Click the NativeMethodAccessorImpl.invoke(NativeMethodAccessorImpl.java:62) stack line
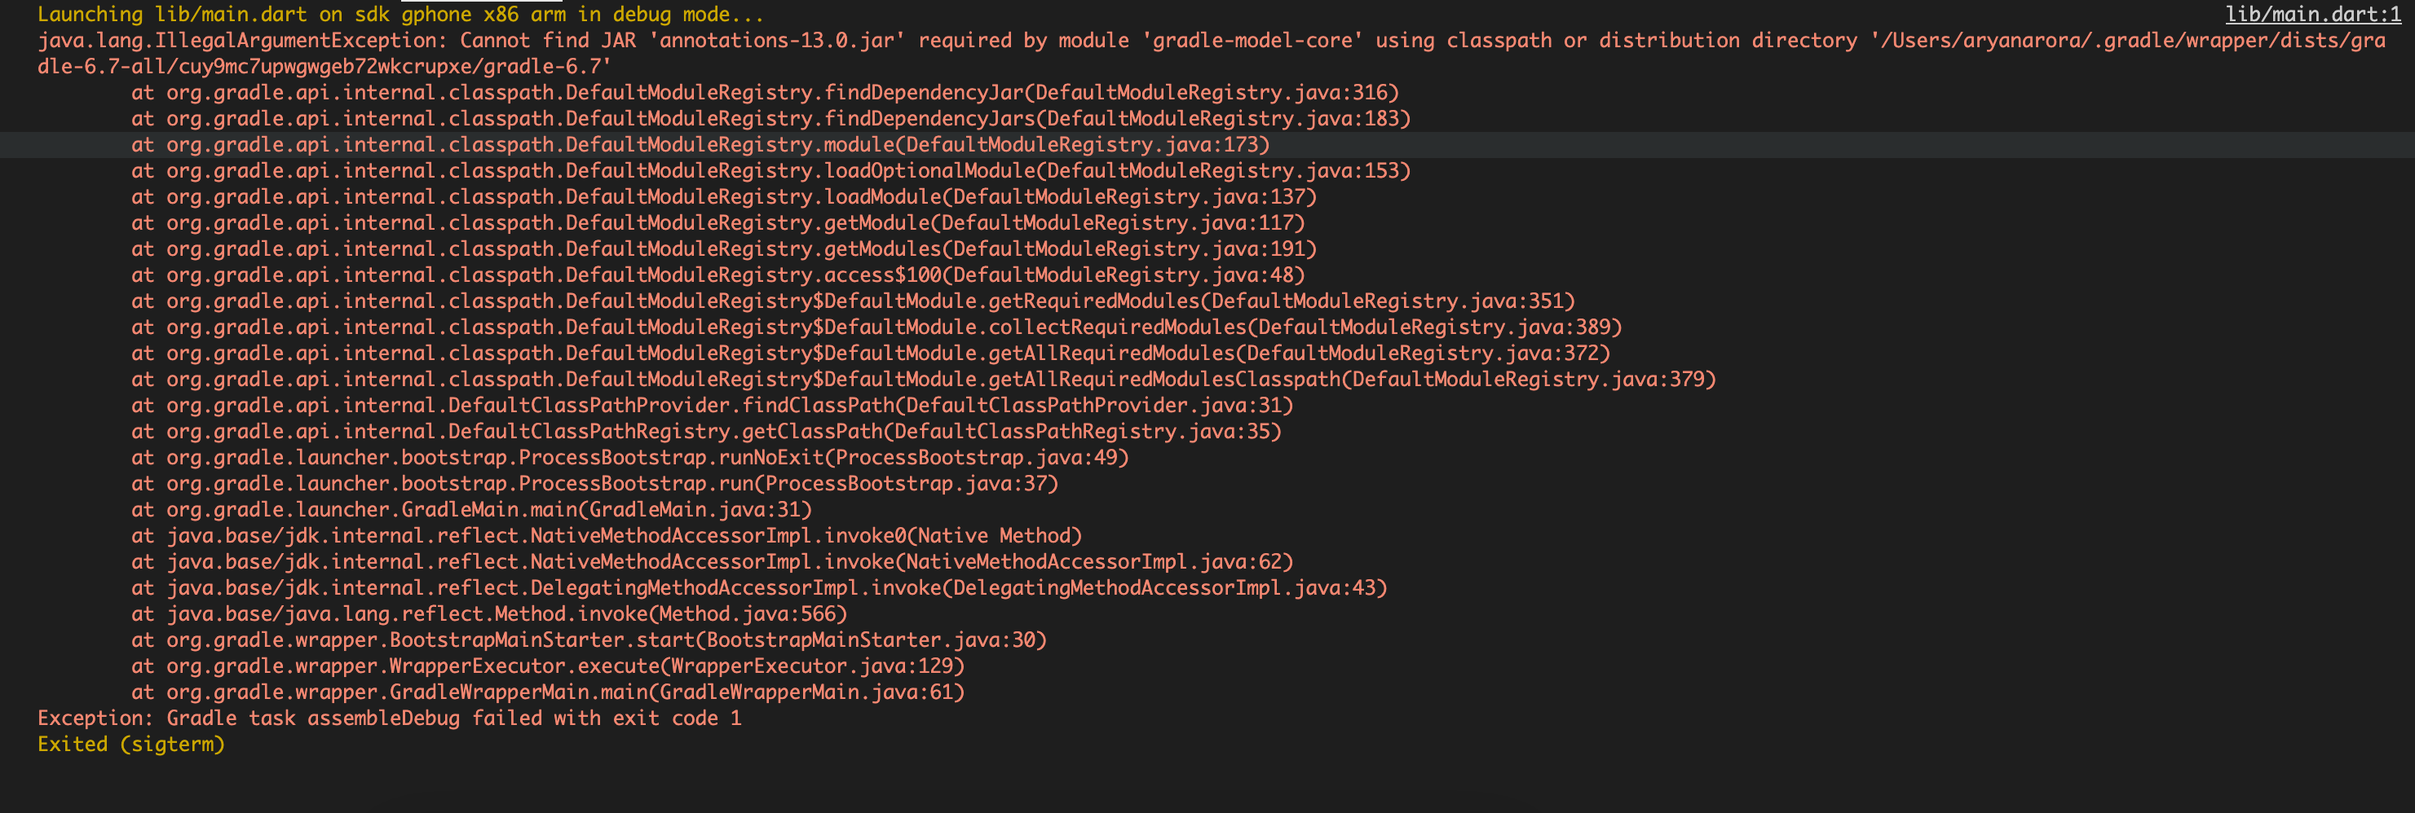 click(713, 562)
